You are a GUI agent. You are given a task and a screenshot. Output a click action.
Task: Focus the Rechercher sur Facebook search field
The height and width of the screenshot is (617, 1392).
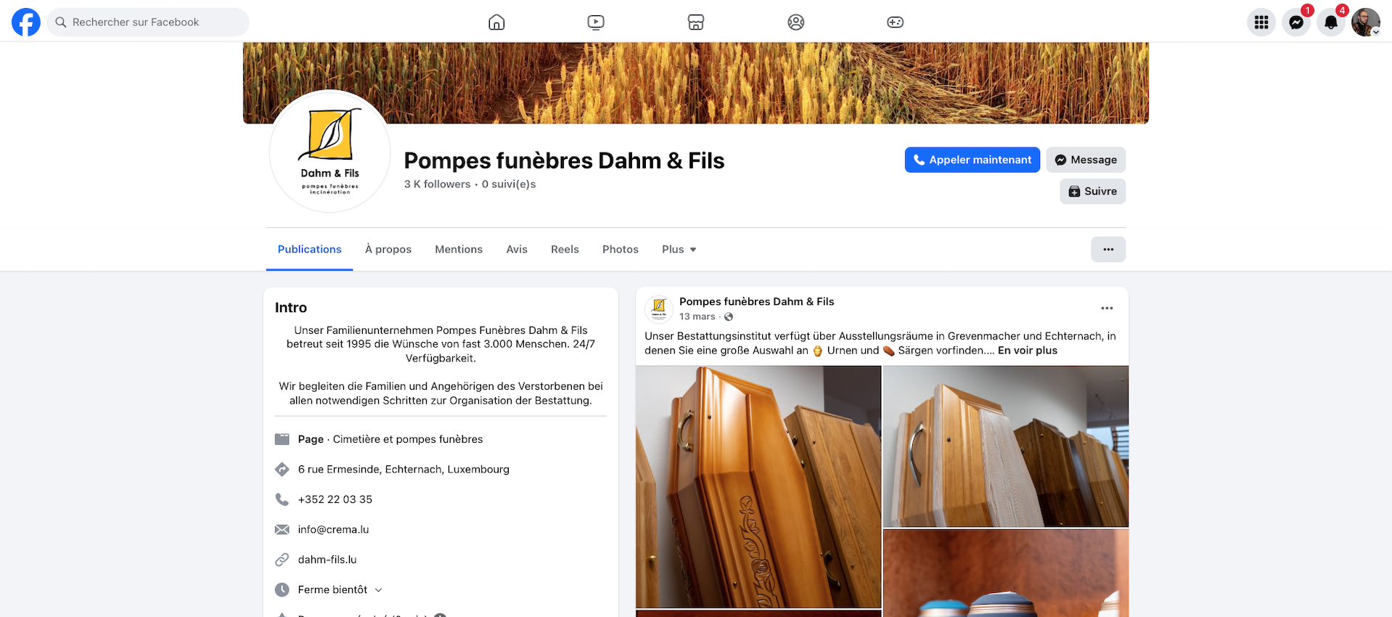(x=148, y=22)
